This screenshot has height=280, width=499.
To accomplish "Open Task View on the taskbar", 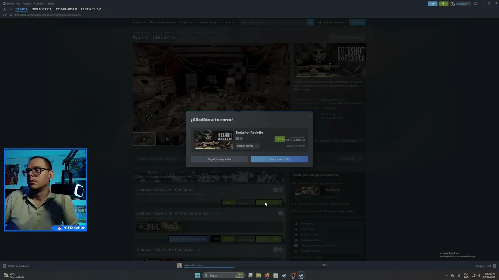I will 250,275.
